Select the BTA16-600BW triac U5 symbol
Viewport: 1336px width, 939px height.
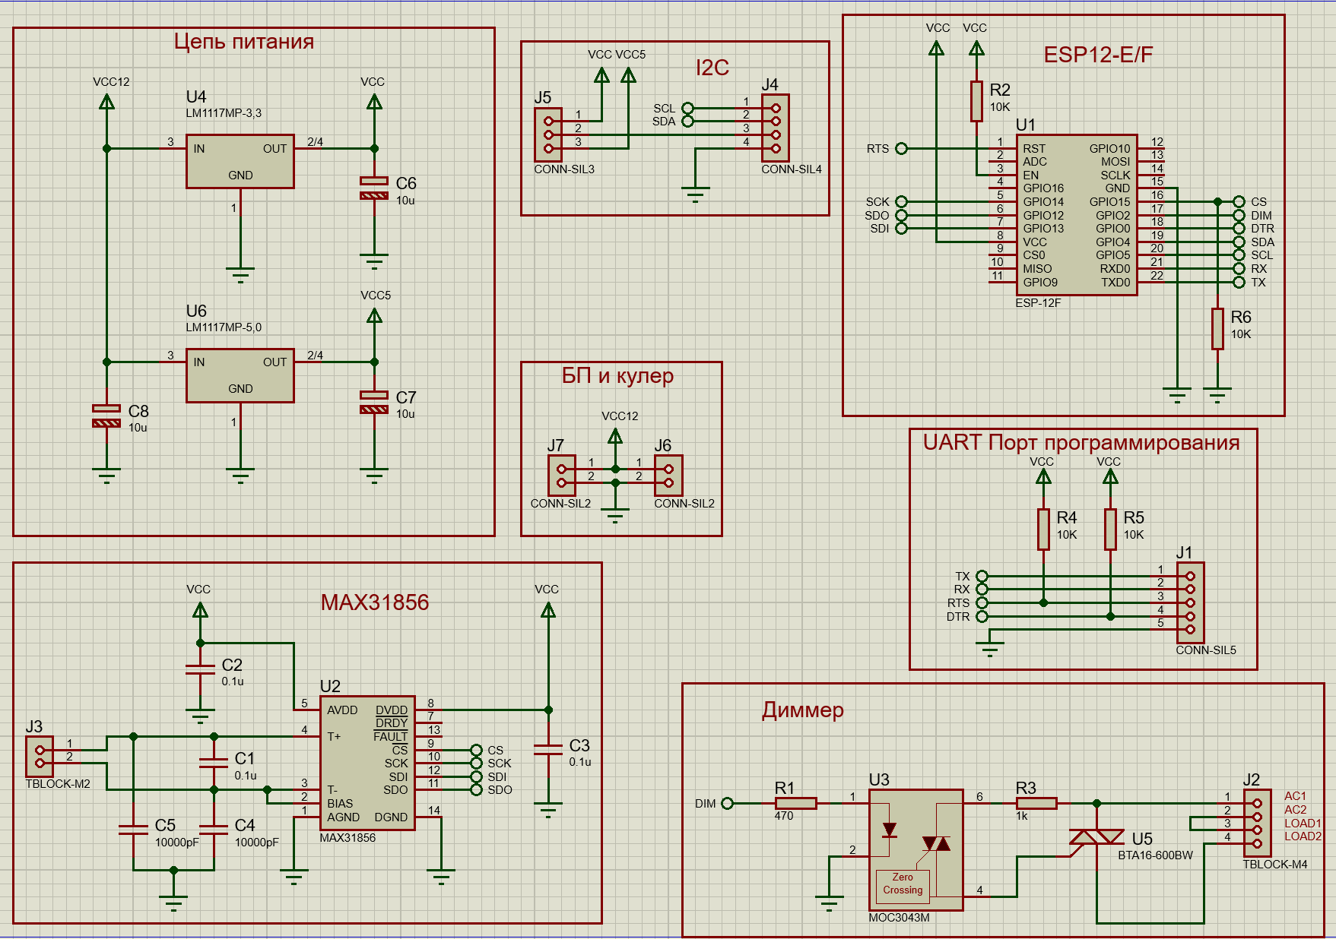(1096, 836)
